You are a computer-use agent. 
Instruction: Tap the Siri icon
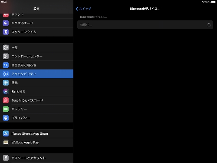click(6, 91)
